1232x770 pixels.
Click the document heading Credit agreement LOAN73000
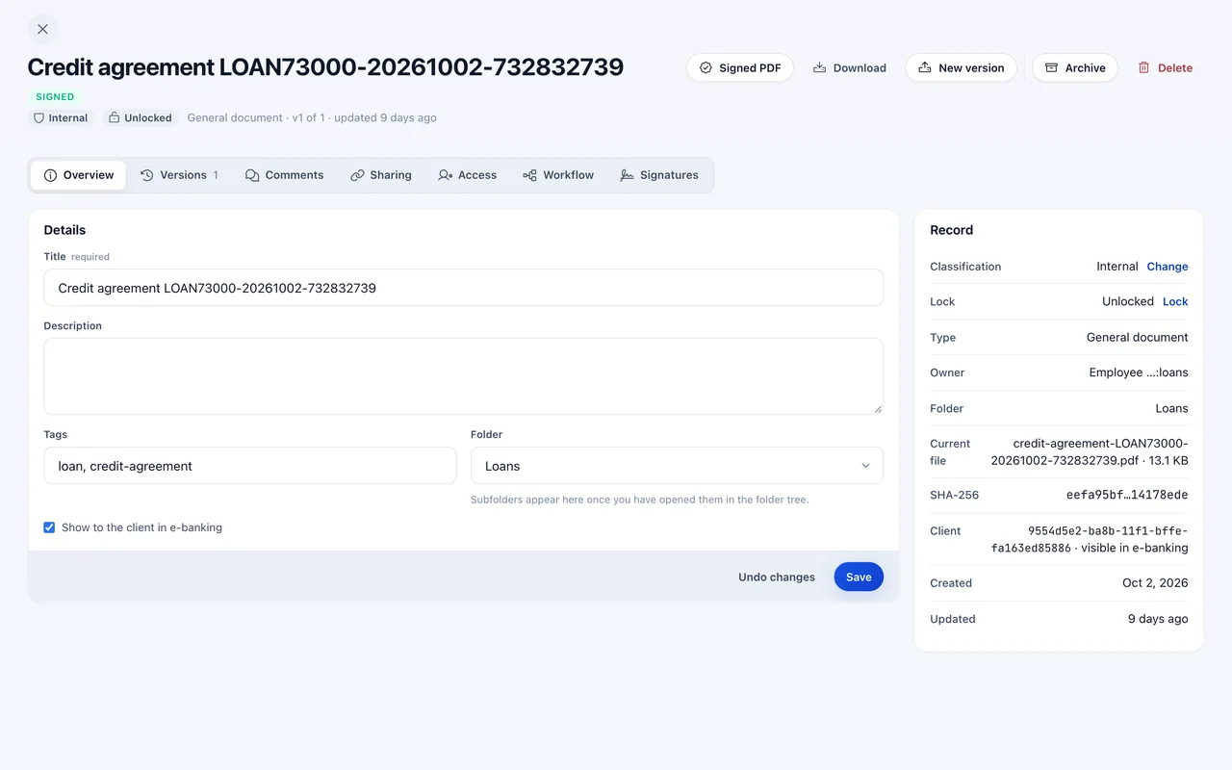[325, 67]
